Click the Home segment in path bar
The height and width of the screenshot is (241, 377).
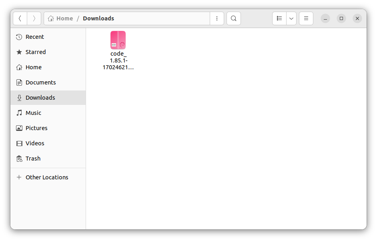tap(60, 18)
